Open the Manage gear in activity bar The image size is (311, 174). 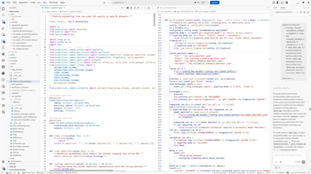click(3, 168)
